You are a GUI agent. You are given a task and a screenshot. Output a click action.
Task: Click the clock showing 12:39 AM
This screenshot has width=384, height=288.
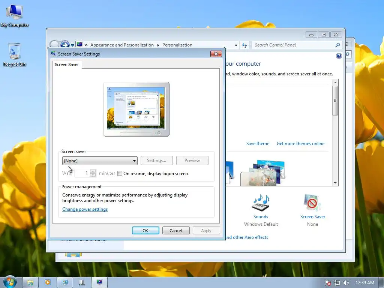coord(364,283)
